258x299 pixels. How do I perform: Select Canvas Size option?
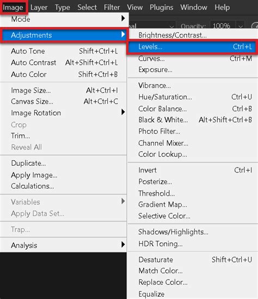coord(63,101)
